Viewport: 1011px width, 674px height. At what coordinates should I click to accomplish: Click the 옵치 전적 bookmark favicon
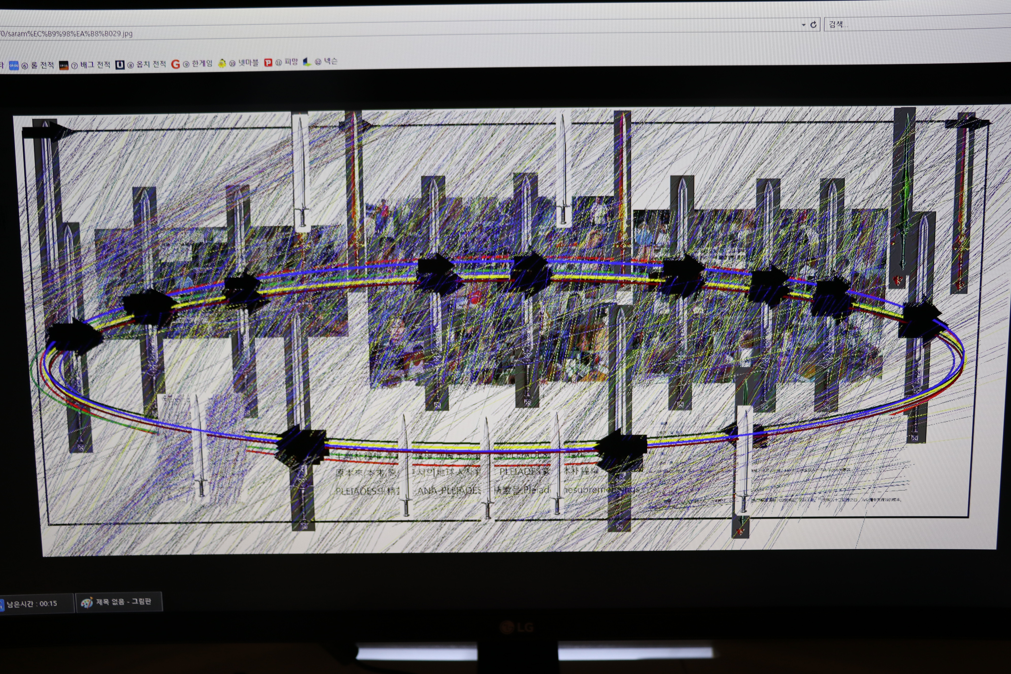(x=120, y=65)
